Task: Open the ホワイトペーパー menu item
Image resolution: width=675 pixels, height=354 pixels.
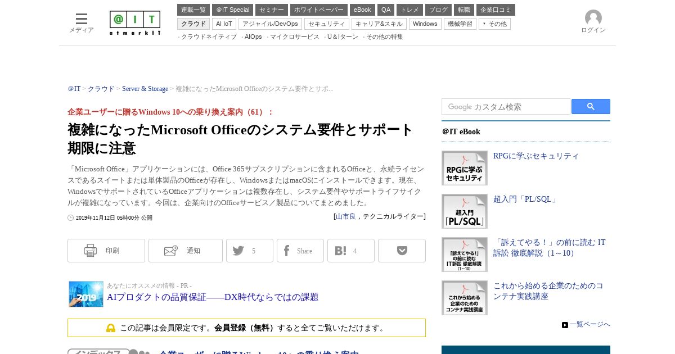Action: 319,10
